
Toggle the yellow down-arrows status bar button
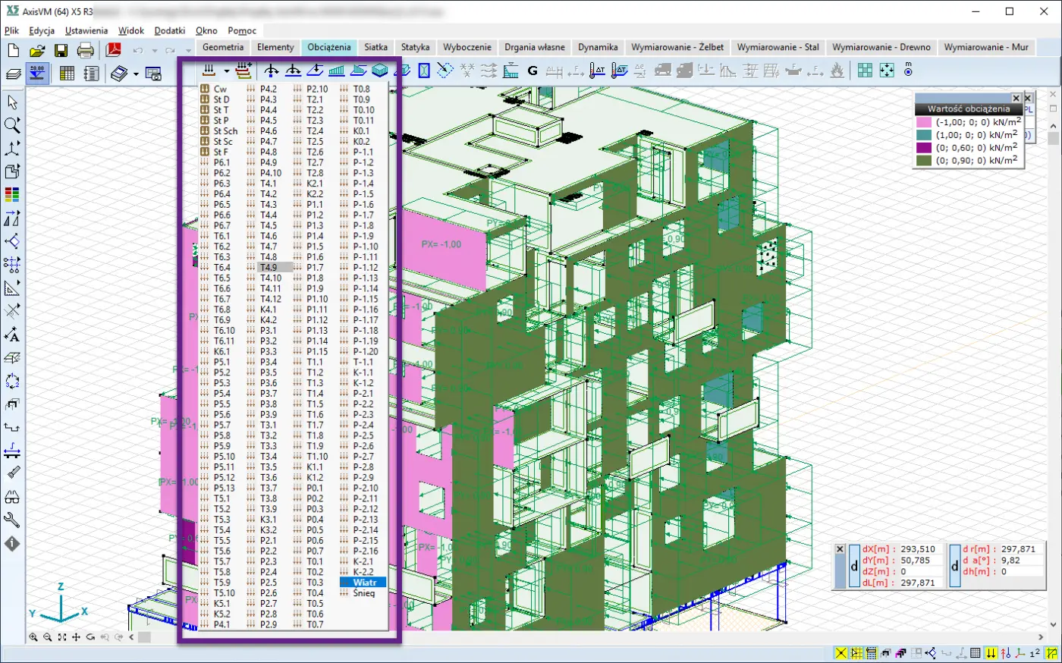[991, 653]
